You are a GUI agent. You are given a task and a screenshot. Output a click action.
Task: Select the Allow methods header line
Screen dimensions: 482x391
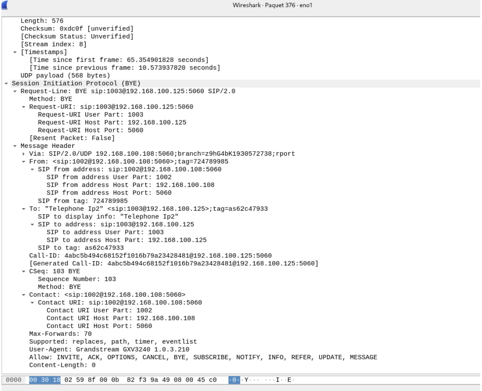click(x=203, y=357)
